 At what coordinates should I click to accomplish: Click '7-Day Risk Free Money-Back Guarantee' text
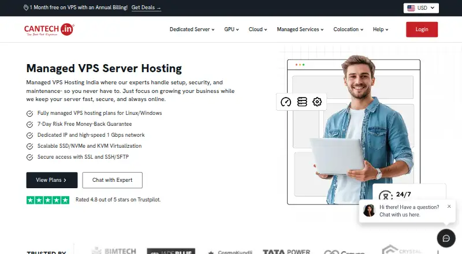84,124
